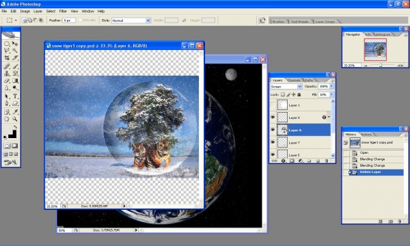
Task: Select the History Brush tool
Action: click(x=15, y=74)
